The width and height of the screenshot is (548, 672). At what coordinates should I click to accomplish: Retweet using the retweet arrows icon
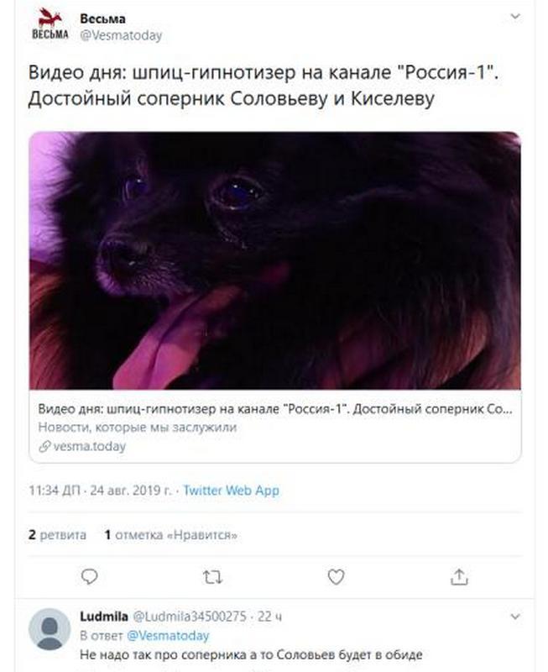[x=212, y=577]
